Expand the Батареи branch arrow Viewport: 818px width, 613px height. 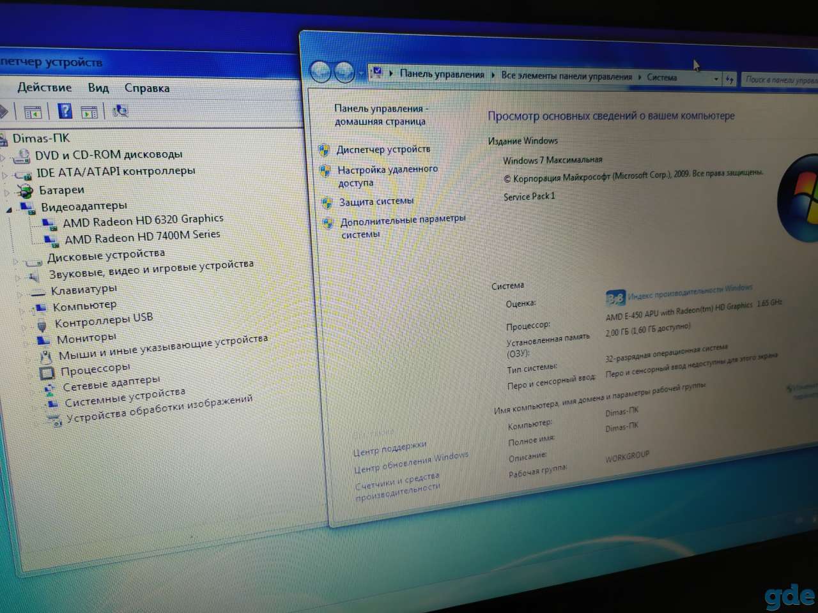coord(8,192)
